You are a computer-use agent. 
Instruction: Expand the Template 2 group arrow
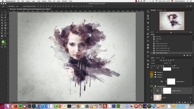click(x=154, y=75)
